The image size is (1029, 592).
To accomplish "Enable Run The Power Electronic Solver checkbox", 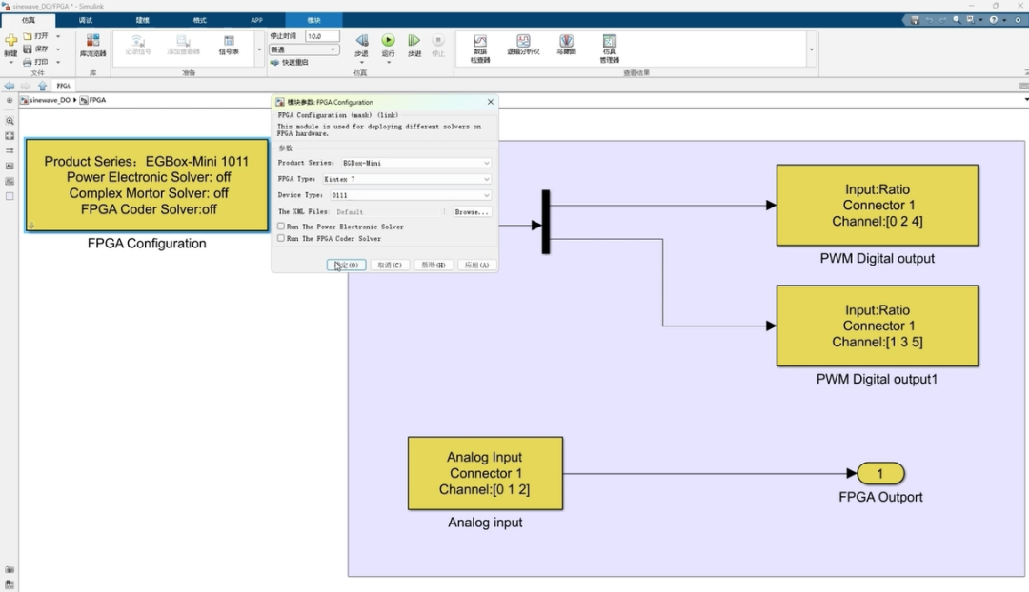I will (281, 227).
